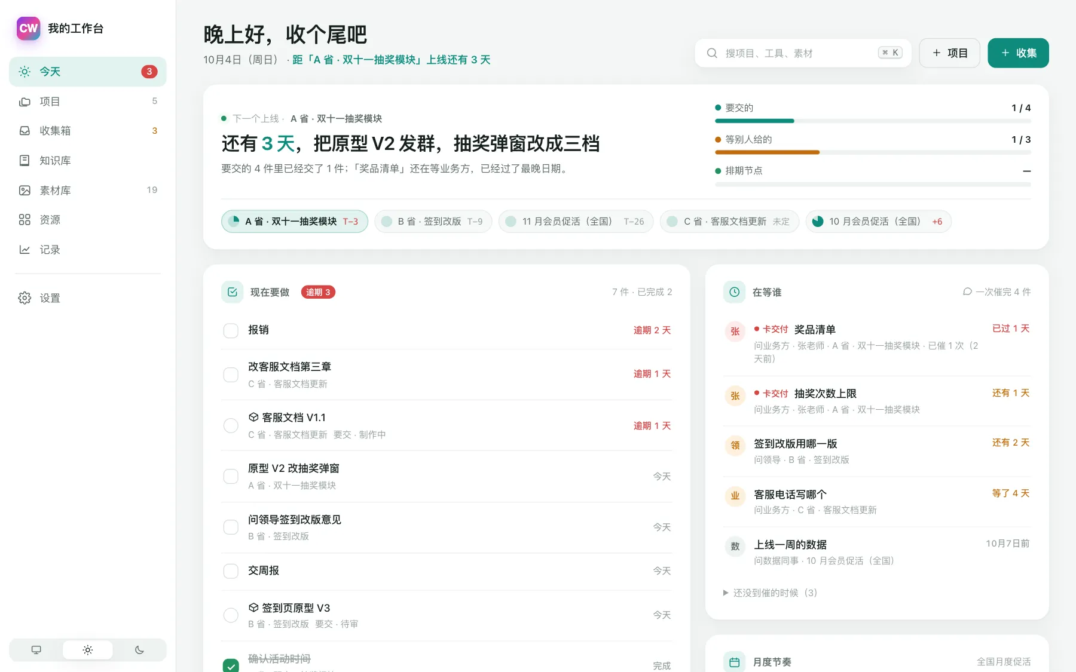Select the A 省·双十一抽奖模块 project chip

[295, 222]
